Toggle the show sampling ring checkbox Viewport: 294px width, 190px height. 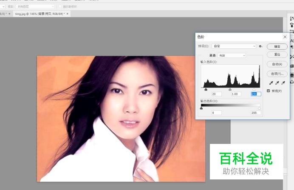60,6
